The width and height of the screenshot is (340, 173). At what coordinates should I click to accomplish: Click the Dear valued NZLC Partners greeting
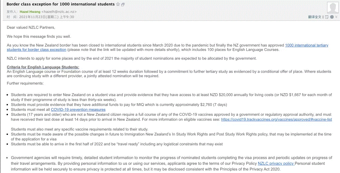31,28
